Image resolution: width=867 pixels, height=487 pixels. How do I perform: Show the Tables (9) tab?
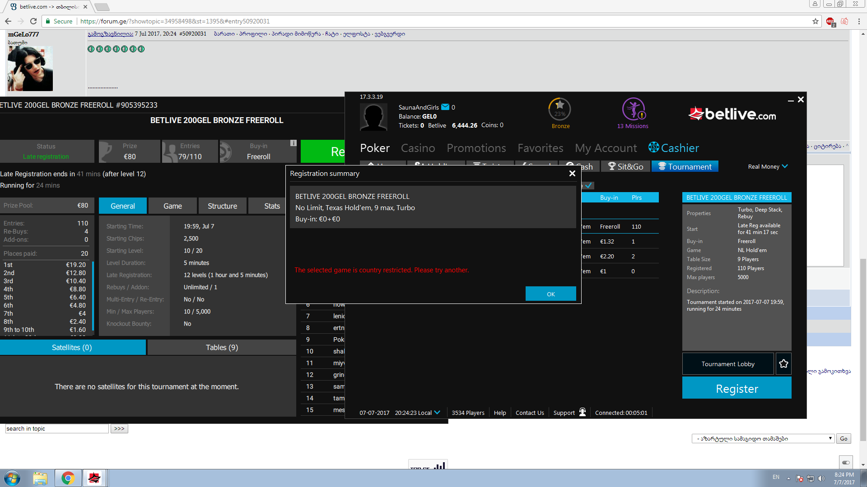[222, 347]
